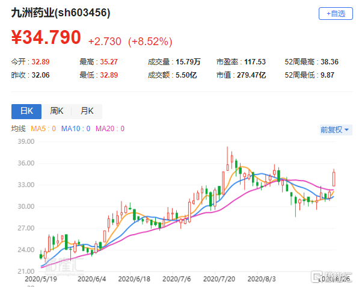356x287 pixels.
Task: Click the +自选 add to watchlist button
Action: point(336,14)
